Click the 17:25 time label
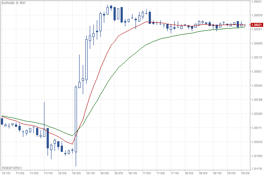264x176 pixels. point(161,173)
